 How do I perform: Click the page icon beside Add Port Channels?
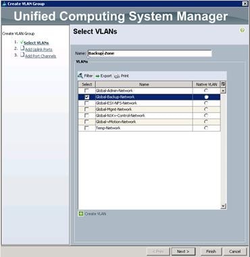22,55
